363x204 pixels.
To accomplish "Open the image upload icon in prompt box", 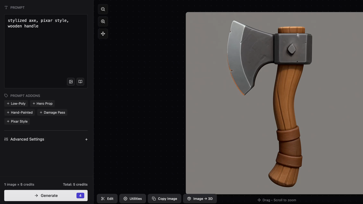I will (x=71, y=82).
